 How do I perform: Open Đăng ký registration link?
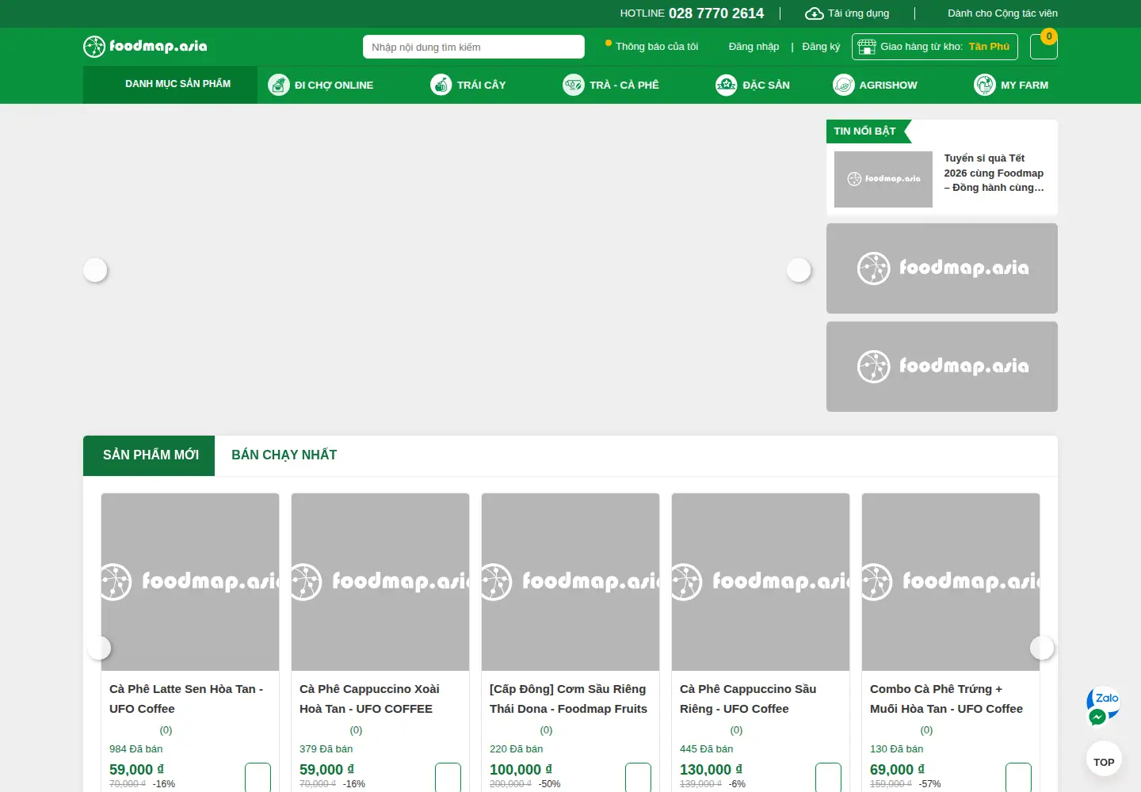821,47
